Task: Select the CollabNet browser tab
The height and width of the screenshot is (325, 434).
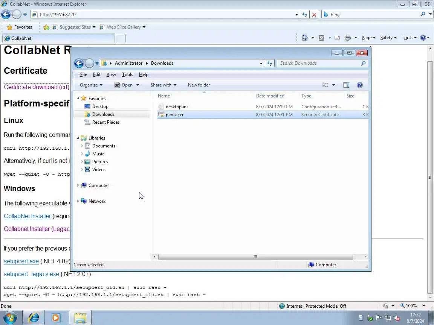Action: pyautogui.click(x=58, y=38)
